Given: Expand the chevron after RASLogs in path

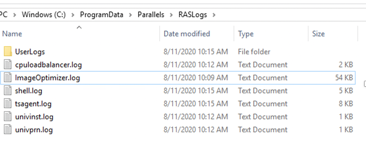Looking at the screenshot, I should tap(214, 15).
